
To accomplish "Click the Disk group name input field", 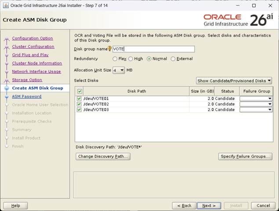I will (x=153, y=49).
